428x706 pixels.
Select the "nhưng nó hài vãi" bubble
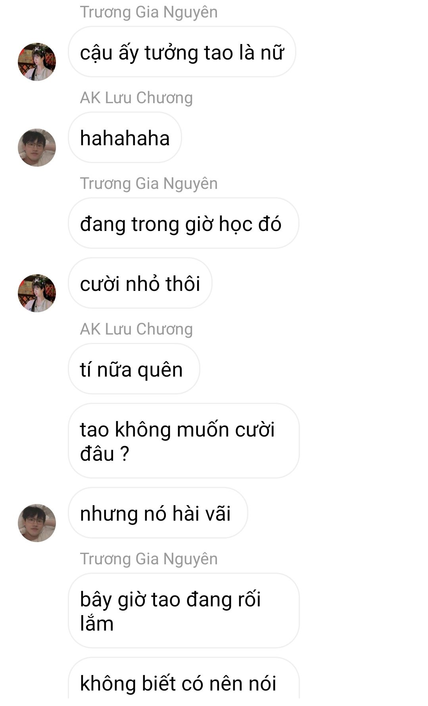tap(158, 513)
